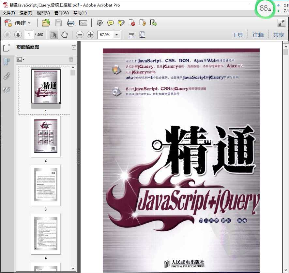Click the Create PDF icon
The image size is (289, 273).
pyautogui.click(x=8, y=23)
